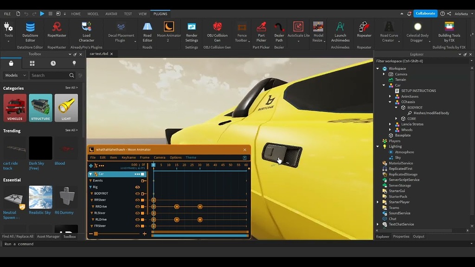This screenshot has height=267, width=475.
Task: Toggle the RRDrive track eye icon
Action: tap(137, 206)
